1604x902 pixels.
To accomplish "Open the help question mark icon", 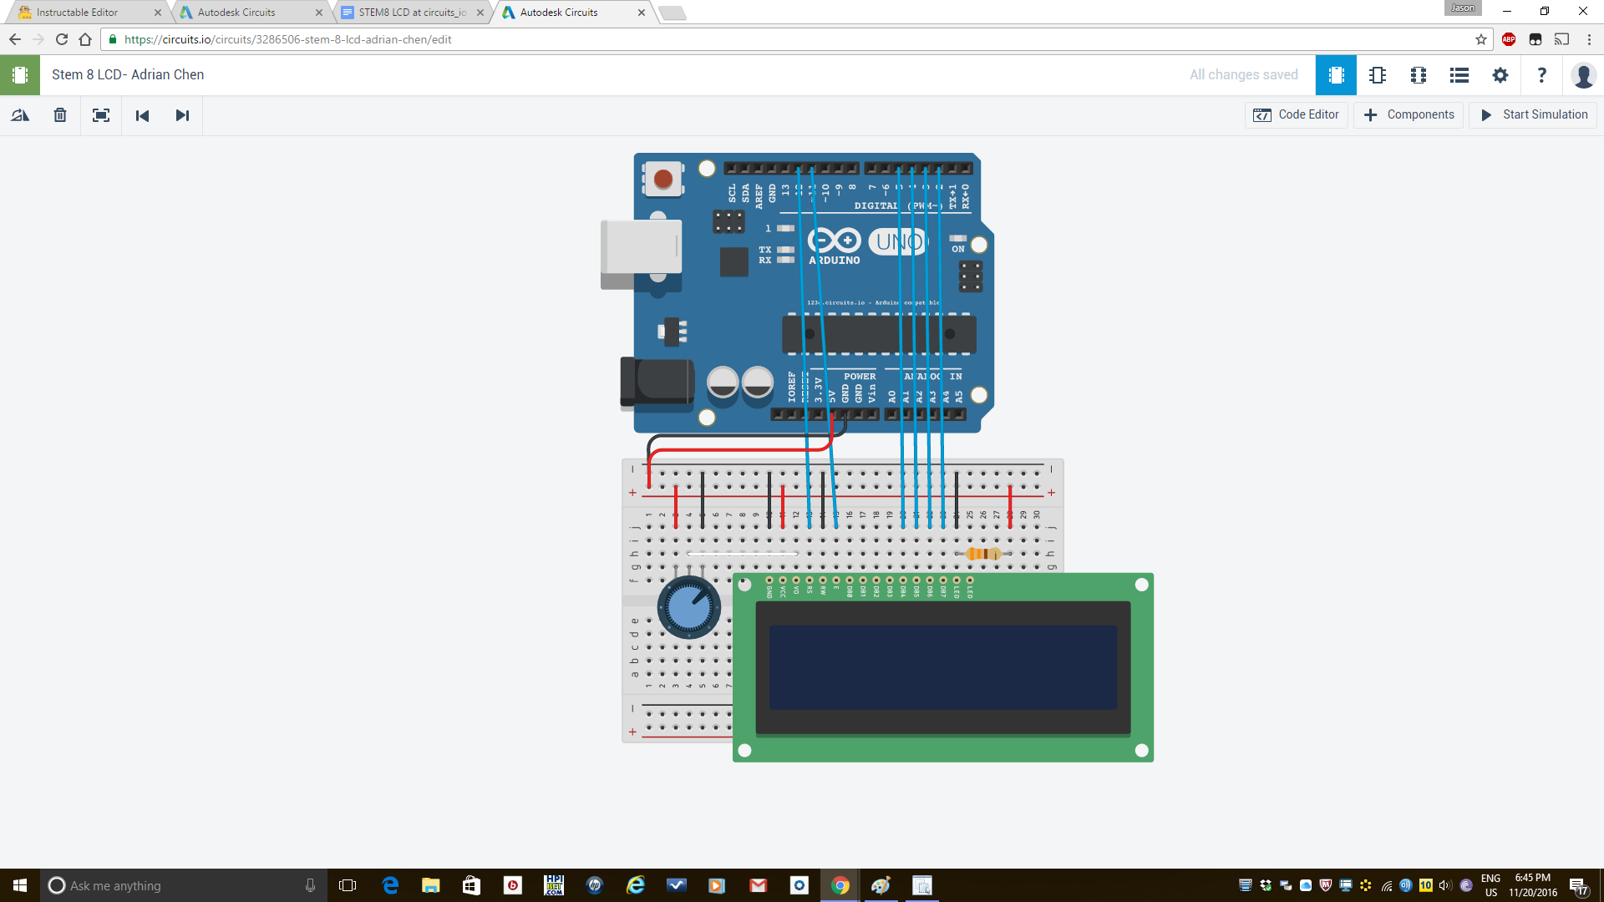I will point(1541,75).
